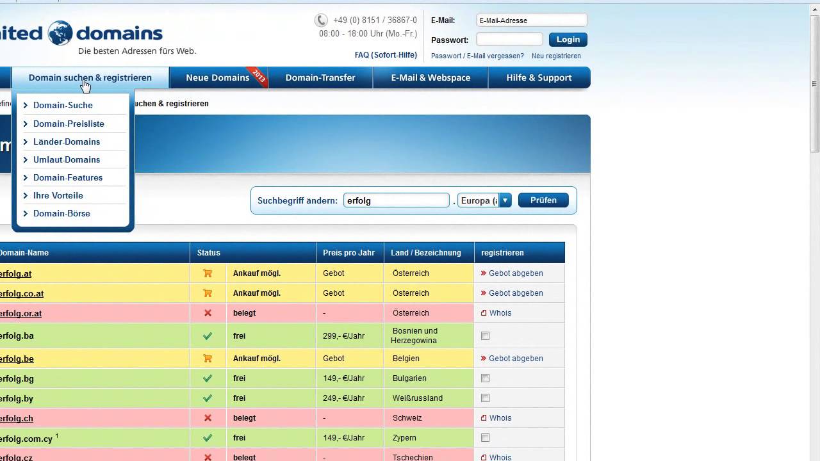This screenshot has width=820, height=461.
Task: Open the Neue Domains tab
Action: (x=218, y=77)
